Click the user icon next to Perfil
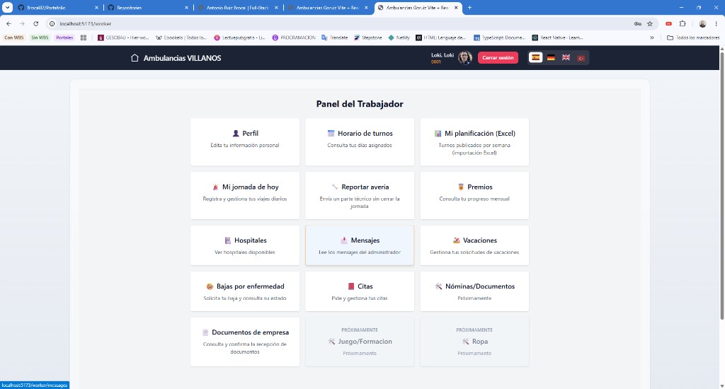 236,133
